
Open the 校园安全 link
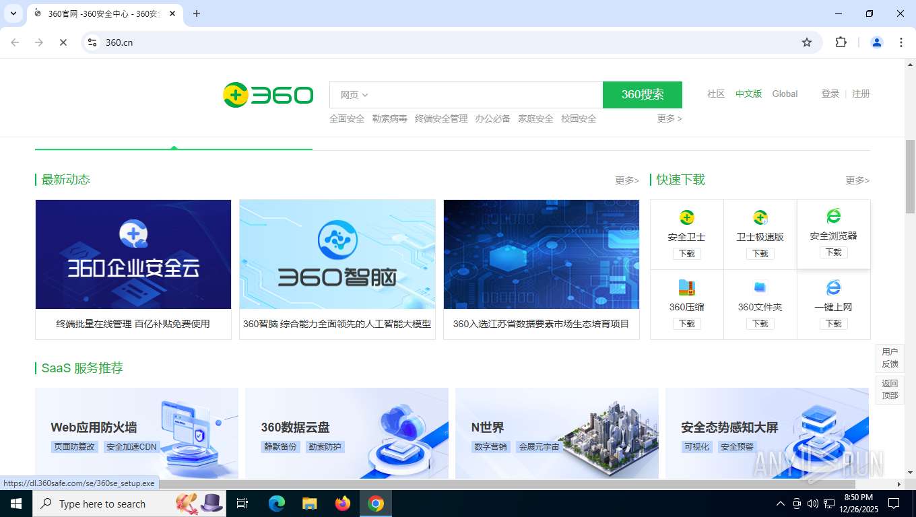[579, 118]
